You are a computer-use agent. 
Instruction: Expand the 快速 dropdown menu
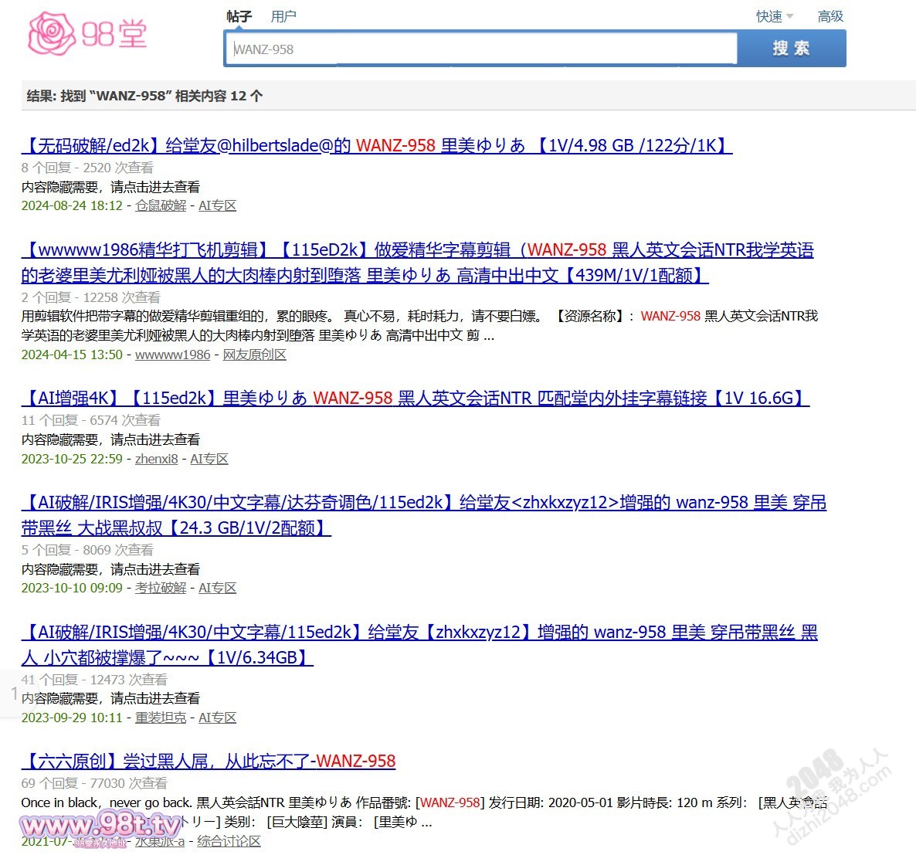[x=774, y=16]
